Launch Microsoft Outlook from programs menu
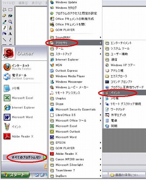 coord(76,132)
